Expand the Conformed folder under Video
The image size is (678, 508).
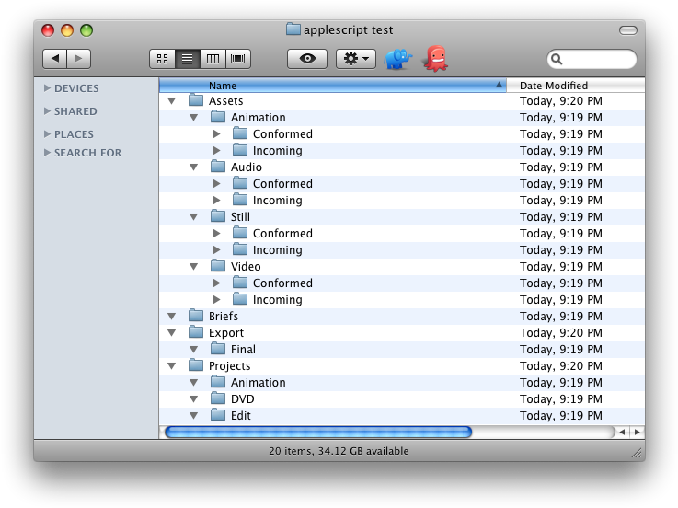pyautogui.click(x=216, y=283)
